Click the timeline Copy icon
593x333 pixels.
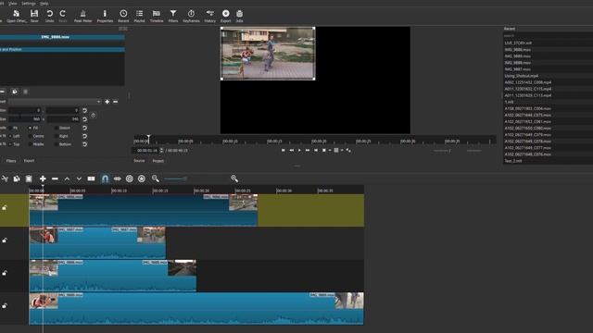17,179
